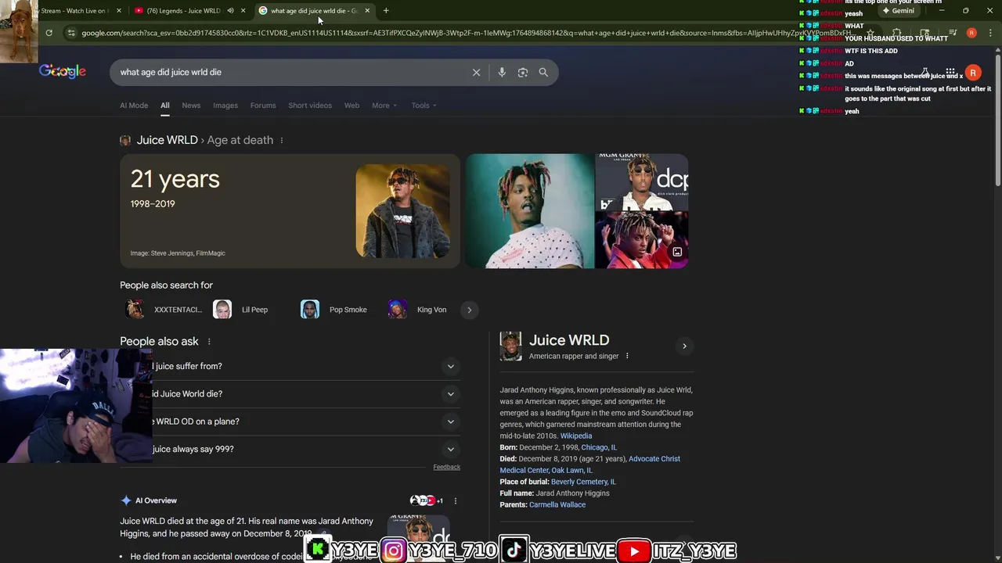The image size is (1002, 563).
Task: Switch to the News results tab
Action: point(191,106)
